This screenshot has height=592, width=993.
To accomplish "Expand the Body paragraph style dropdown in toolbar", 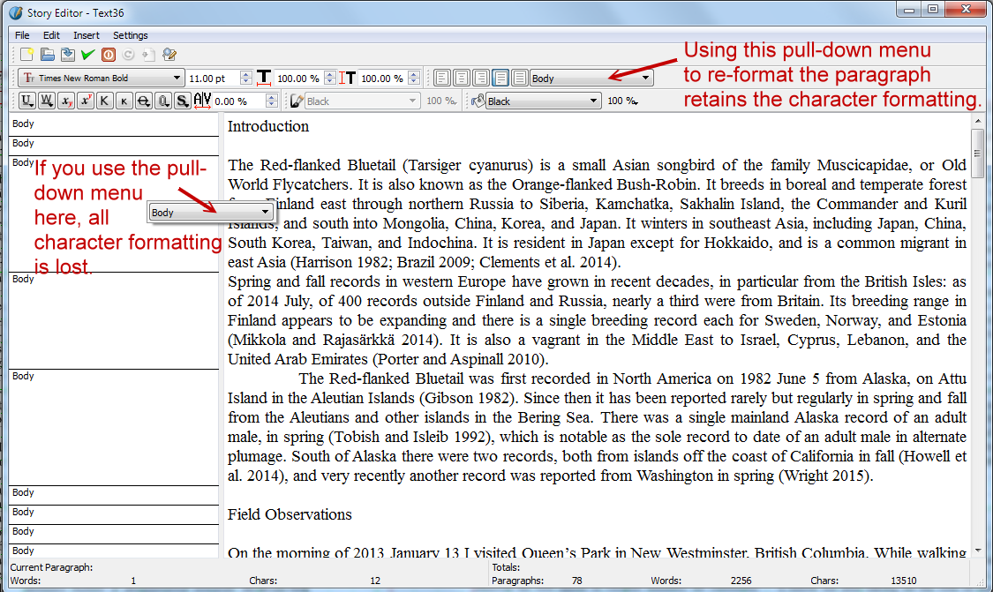I will 646,79.
